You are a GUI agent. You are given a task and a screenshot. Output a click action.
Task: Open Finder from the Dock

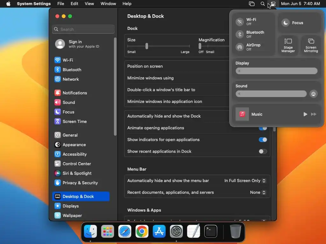coord(90,231)
